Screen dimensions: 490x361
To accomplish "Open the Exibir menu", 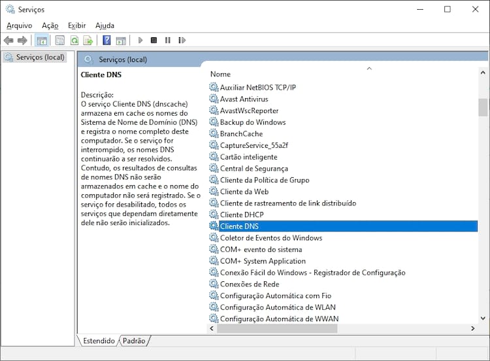I will tap(76, 26).
